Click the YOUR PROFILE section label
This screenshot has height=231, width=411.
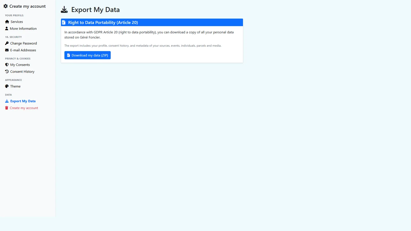pos(14,15)
